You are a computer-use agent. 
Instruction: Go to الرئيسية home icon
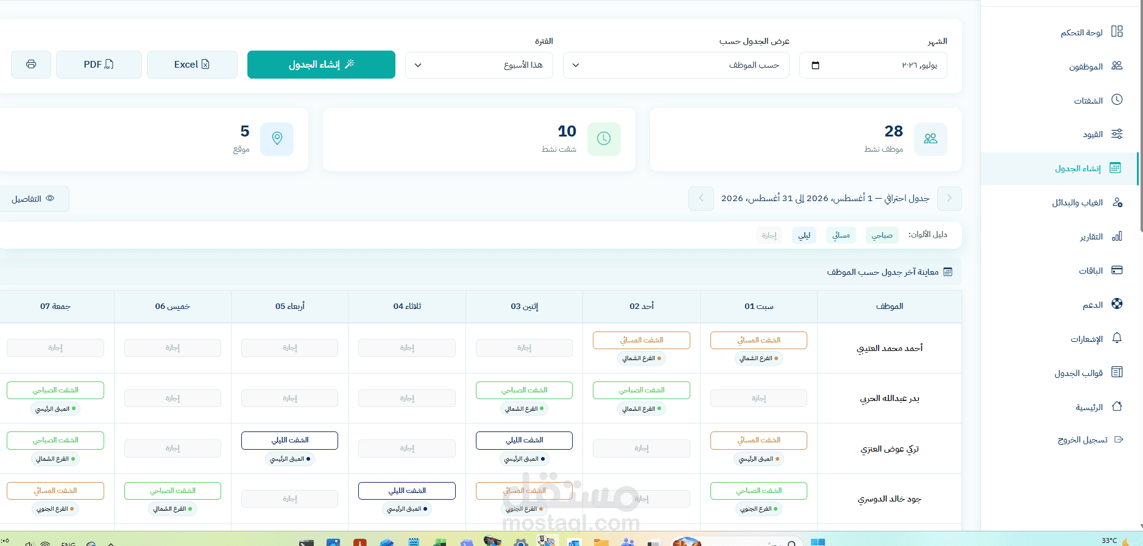[x=1117, y=406]
